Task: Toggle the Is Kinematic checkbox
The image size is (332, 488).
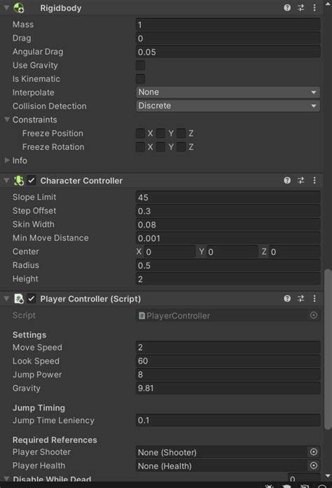Action: coord(141,79)
